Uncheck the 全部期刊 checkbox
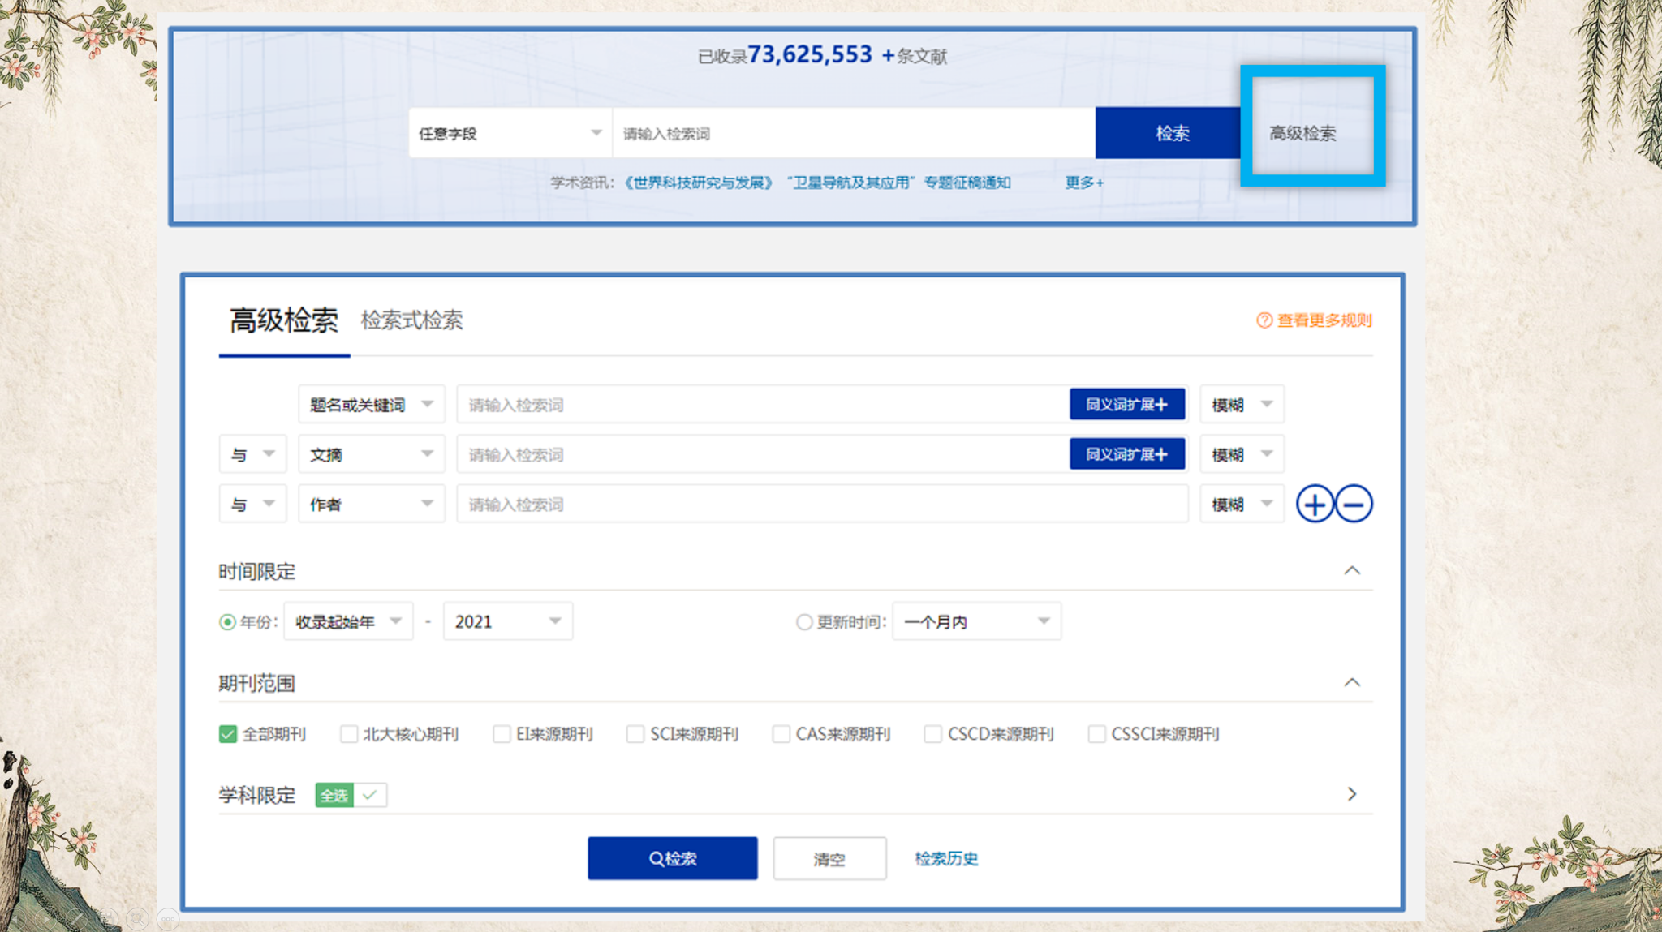 coord(228,734)
